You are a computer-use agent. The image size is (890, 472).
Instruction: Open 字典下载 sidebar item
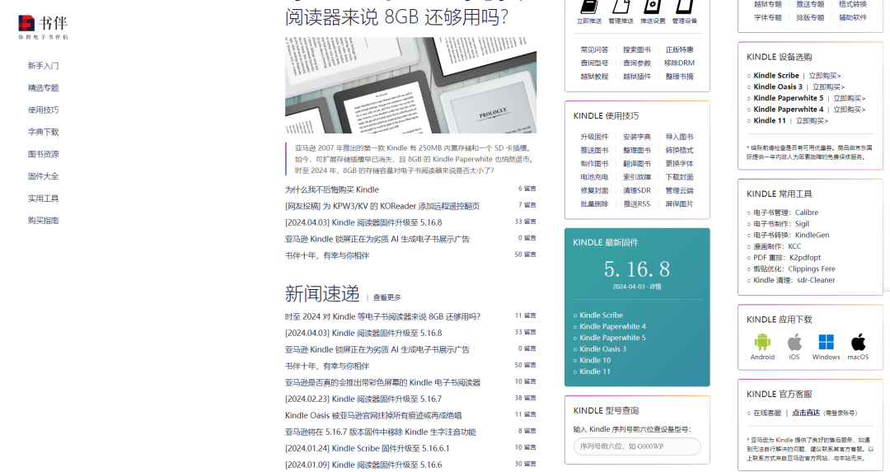click(43, 132)
